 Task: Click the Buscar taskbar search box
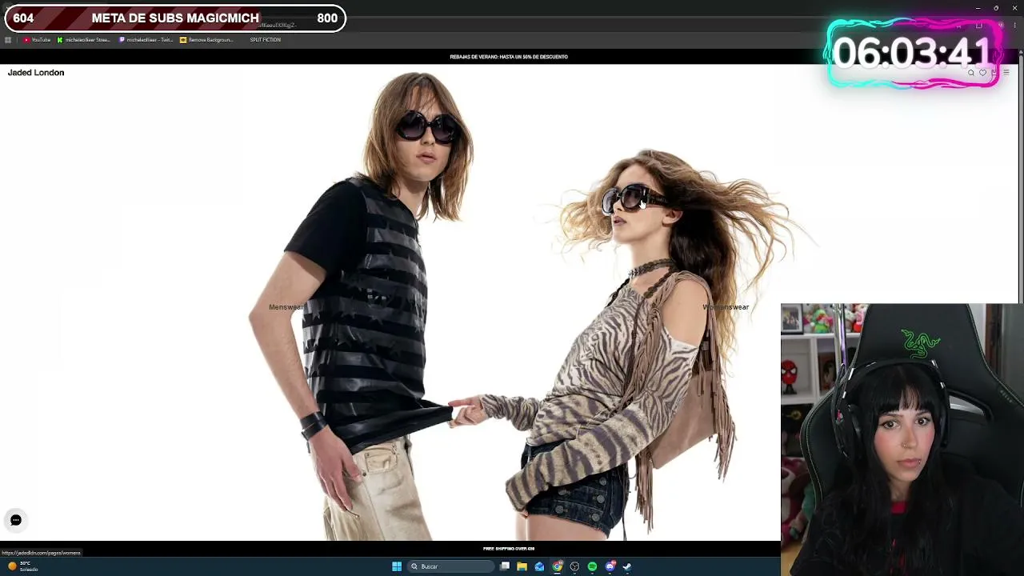coord(451,566)
